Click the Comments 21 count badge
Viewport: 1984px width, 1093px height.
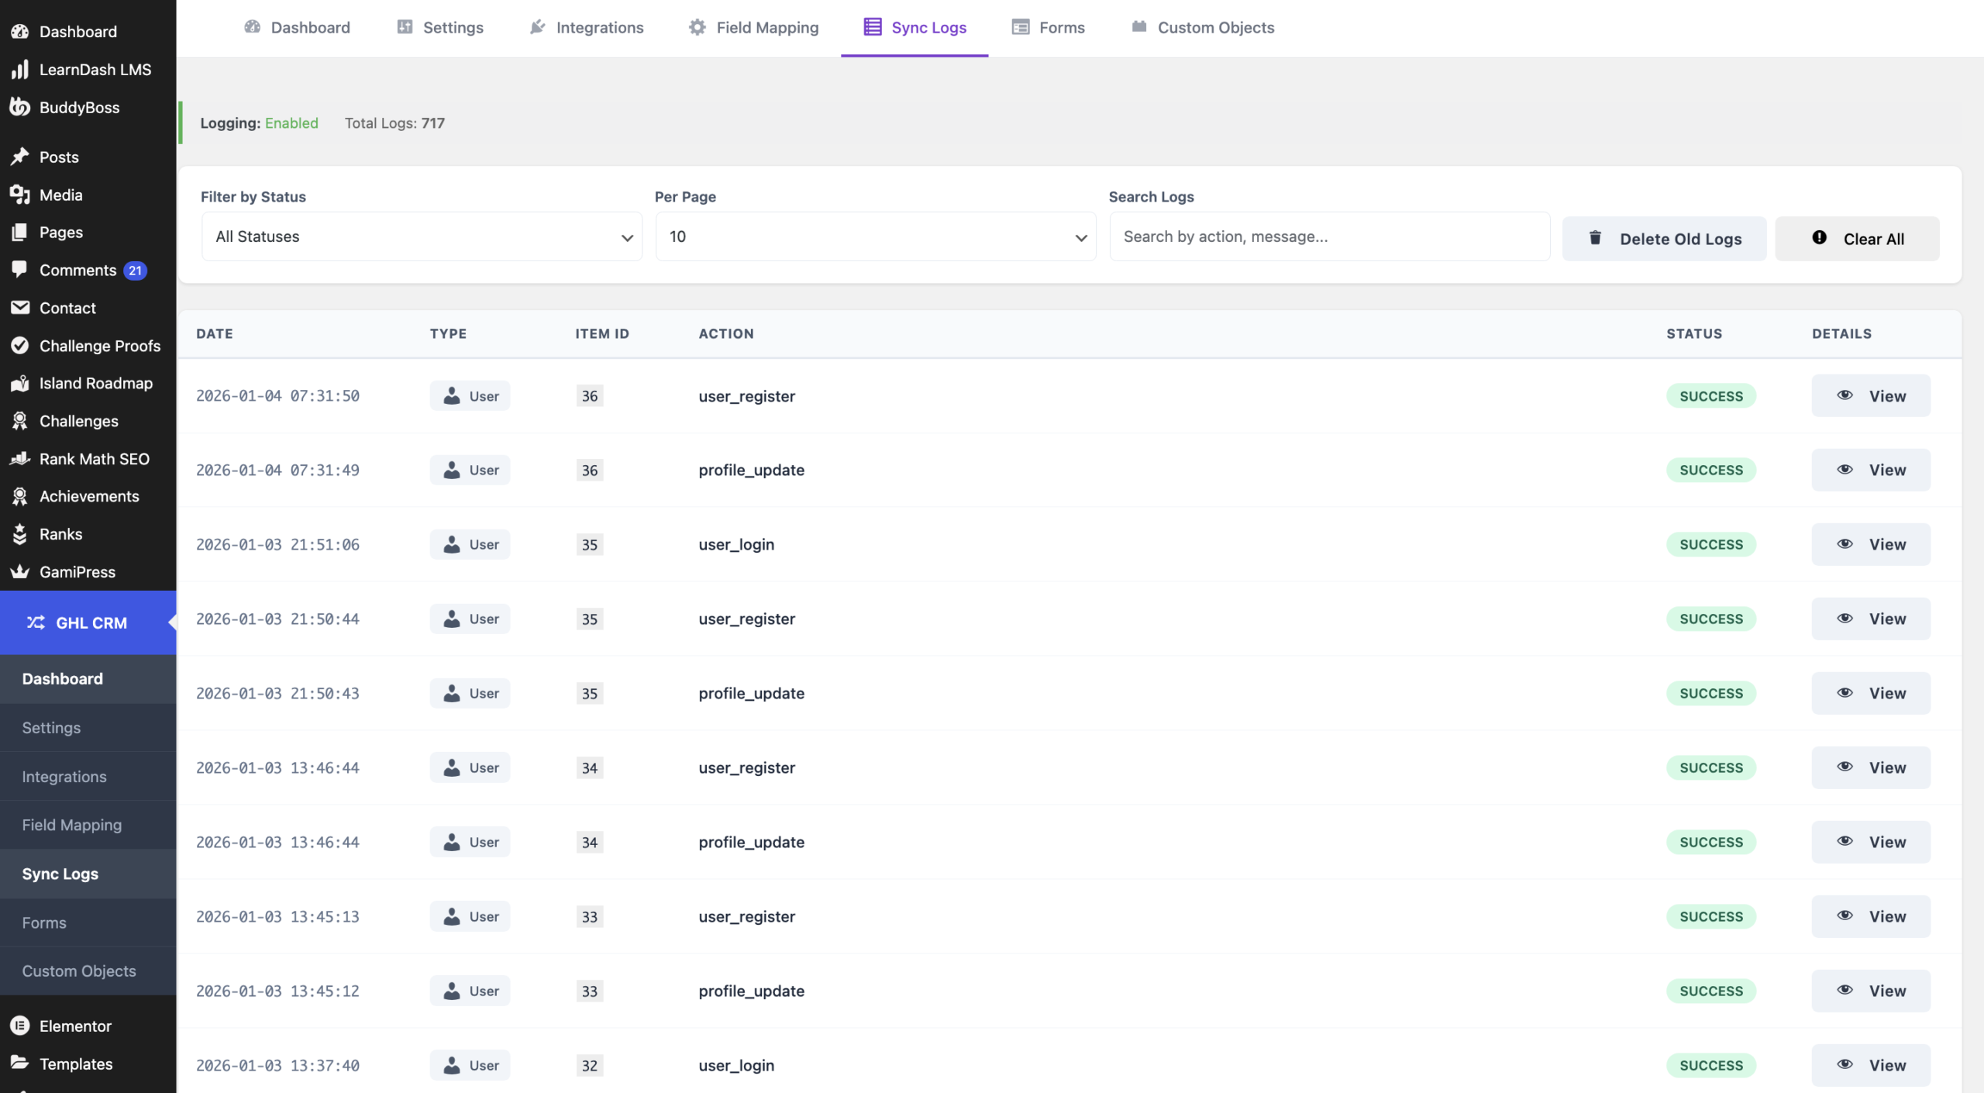click(136, 271)
